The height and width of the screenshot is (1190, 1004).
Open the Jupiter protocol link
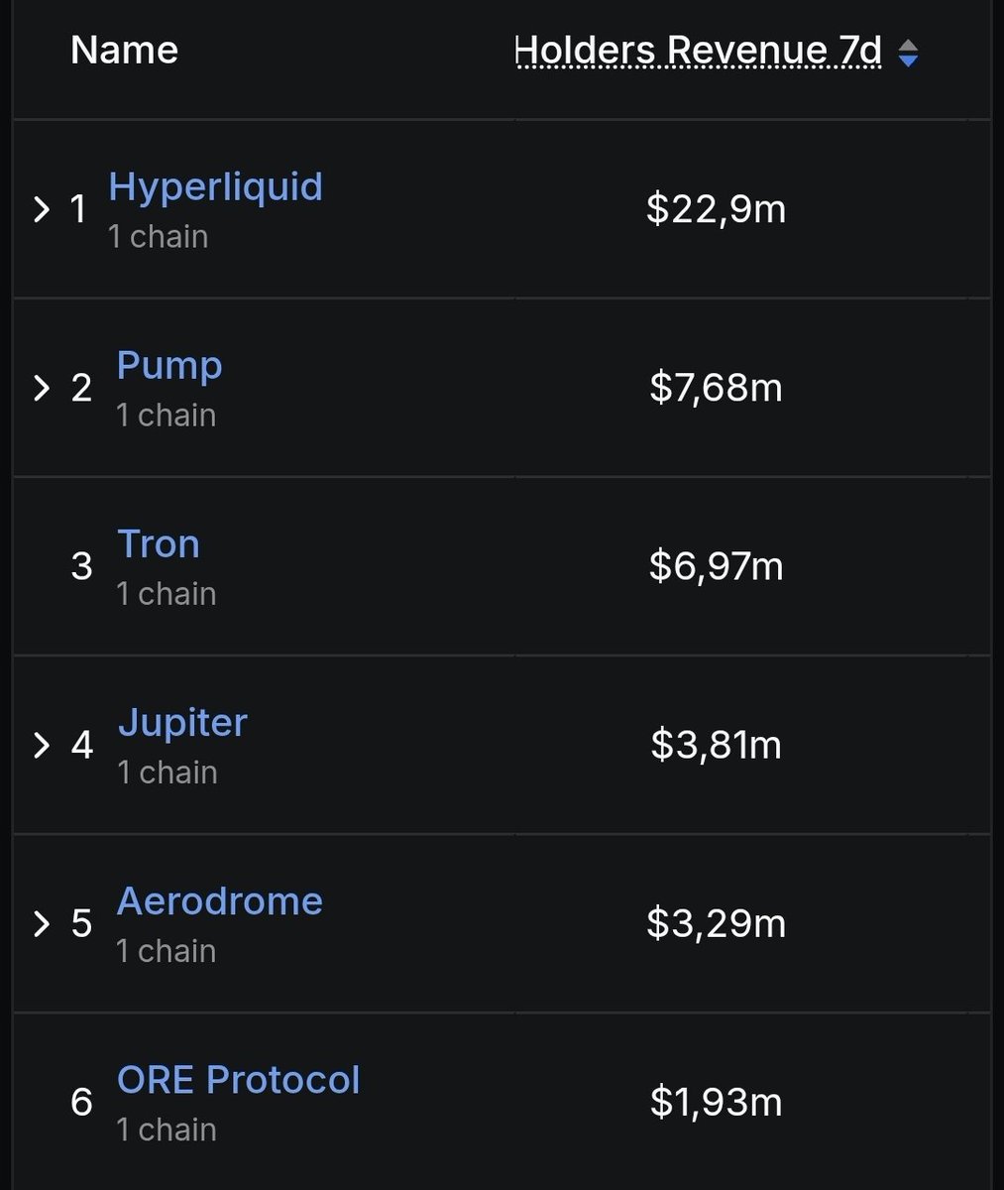tap(182, 722)
